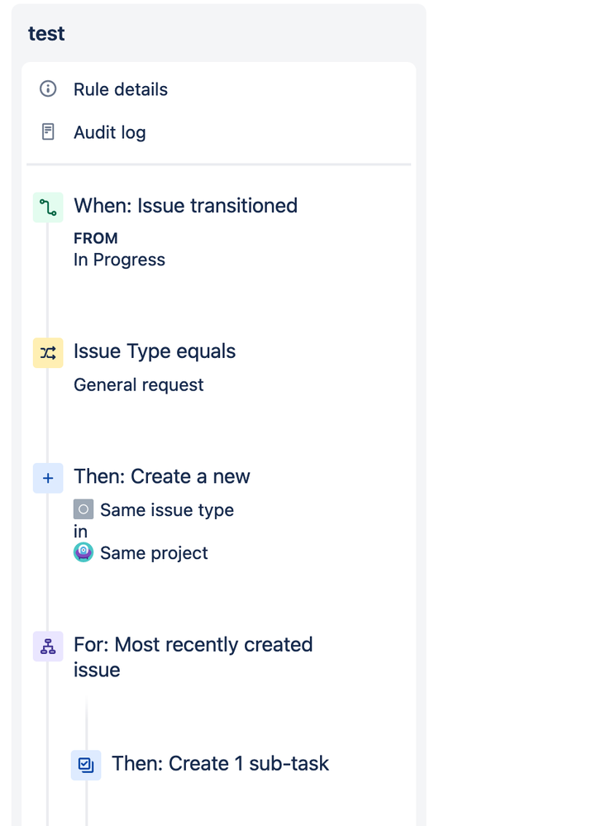Click the Same issue type grey icon
Screen dimensions: 592x826
point(84,509)
